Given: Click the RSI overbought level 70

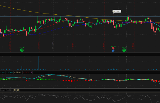Looking at the screenshot, I should pyautogui.click(x=18, y=90).
